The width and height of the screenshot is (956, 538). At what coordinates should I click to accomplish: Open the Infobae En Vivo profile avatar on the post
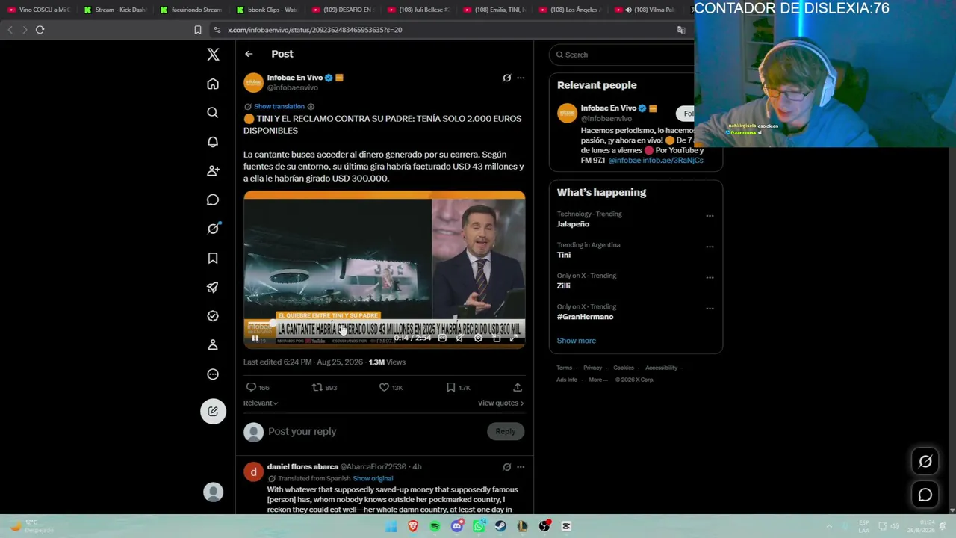[x=253, y=82]
